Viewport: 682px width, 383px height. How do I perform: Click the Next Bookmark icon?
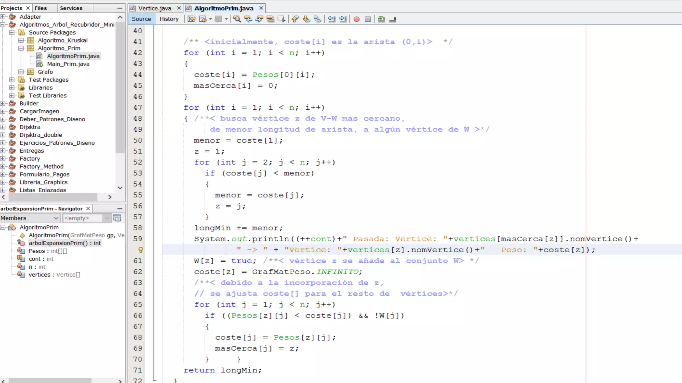click(x=306, y=19)
